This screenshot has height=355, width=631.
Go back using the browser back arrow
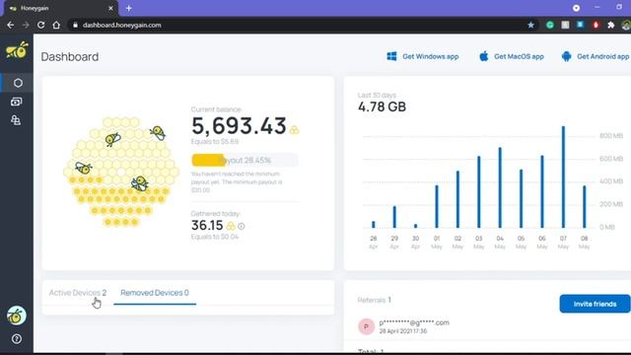point(11,25)
